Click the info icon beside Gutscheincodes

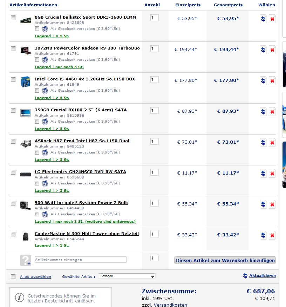point(20,298)
